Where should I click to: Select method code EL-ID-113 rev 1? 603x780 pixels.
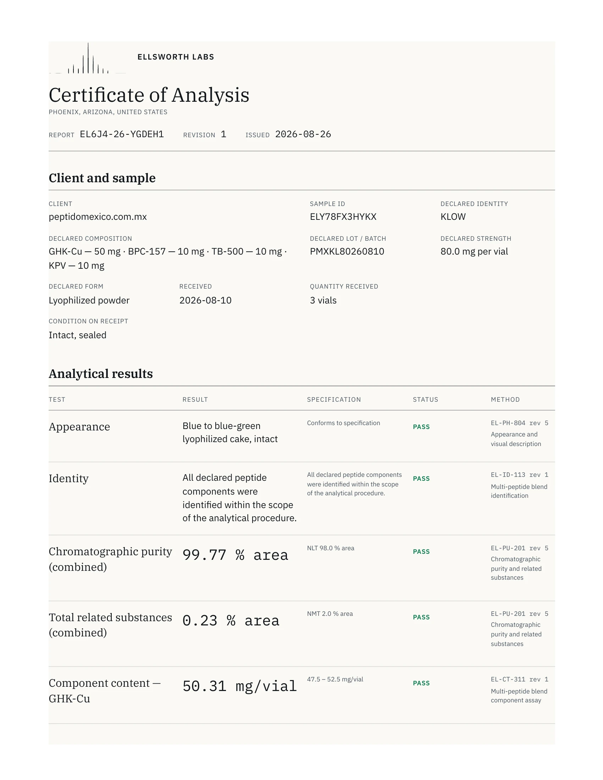[519, 475]
